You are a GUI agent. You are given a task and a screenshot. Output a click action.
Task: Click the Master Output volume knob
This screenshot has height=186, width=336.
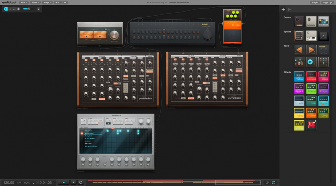tap(114, 35)
